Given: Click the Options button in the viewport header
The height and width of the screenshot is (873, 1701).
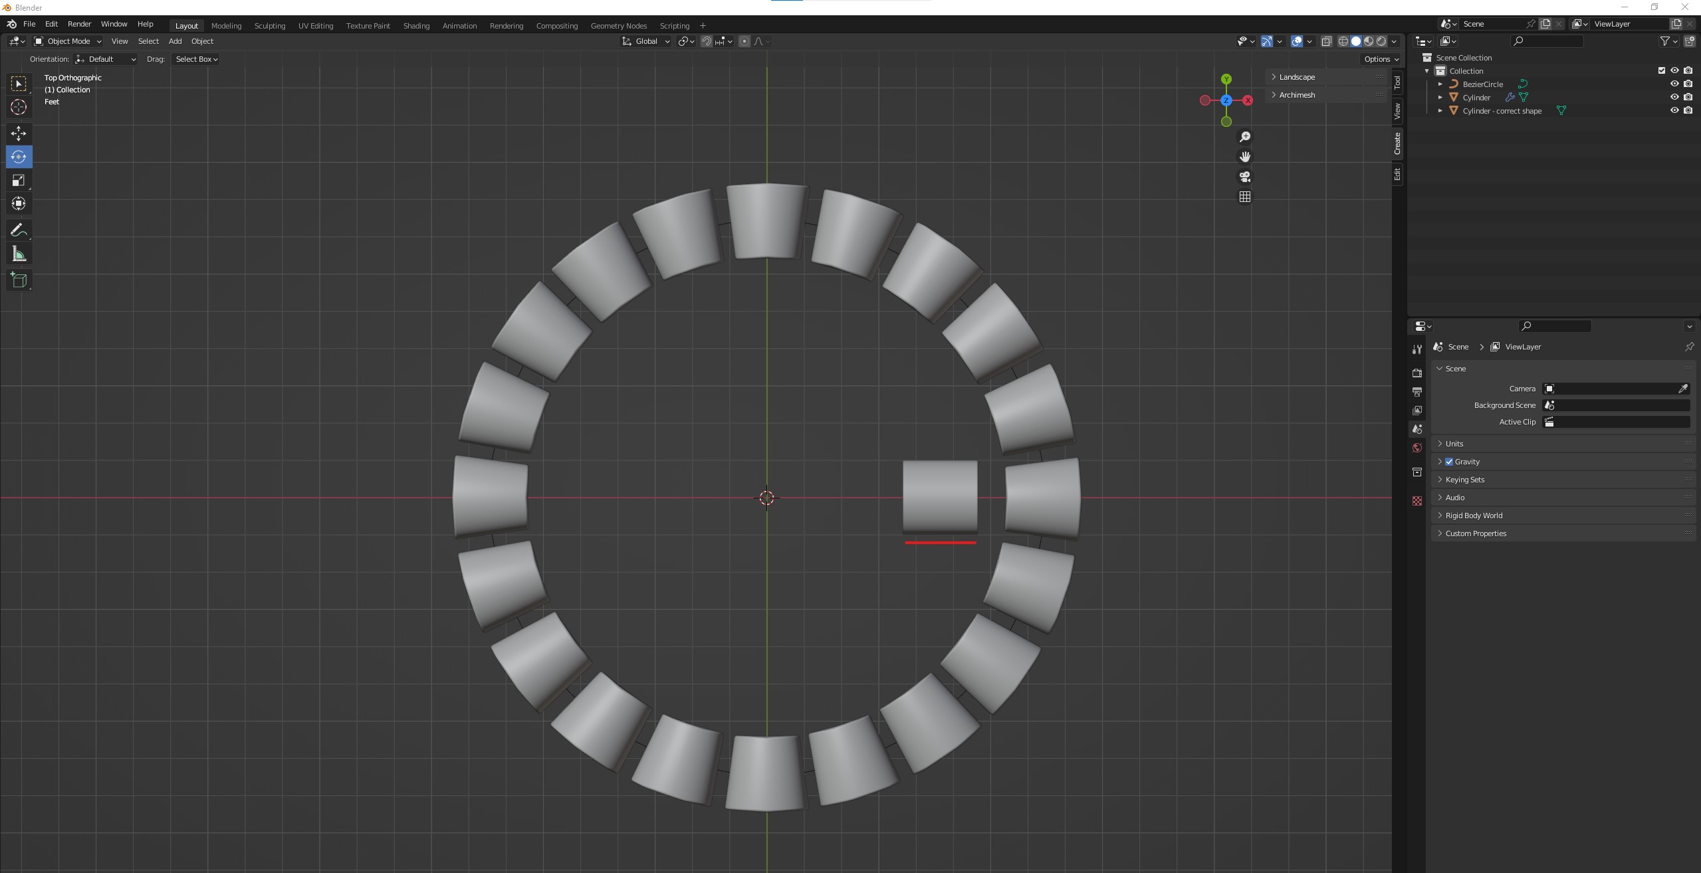Looking at the screenshot, I should tap(1379, 58).
